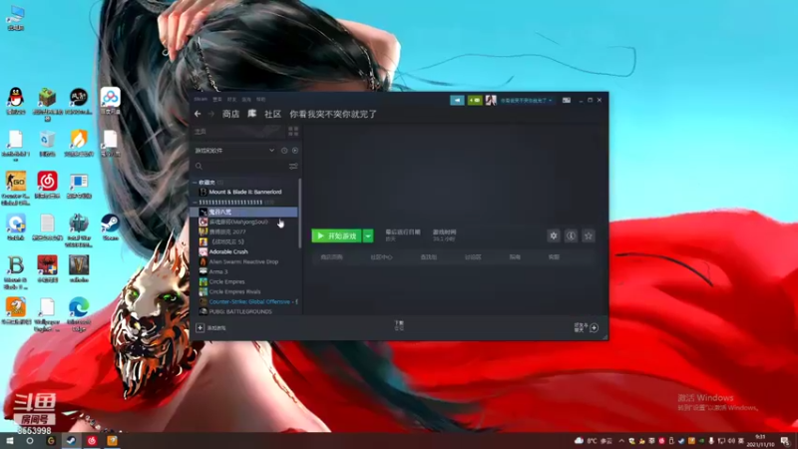Open the Steam menu in the menu bar

click(200, 99)
